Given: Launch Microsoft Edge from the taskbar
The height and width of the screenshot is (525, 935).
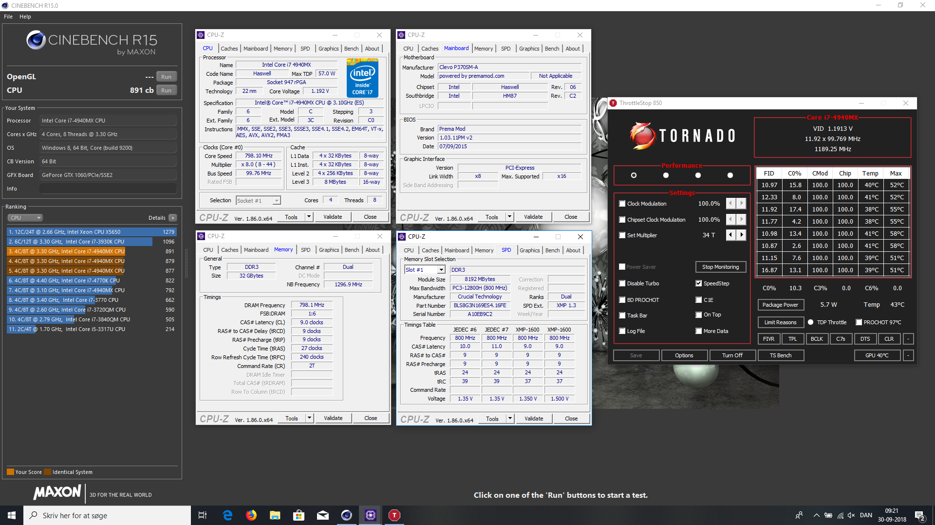Looking at the screenshot, I should point(227,515).
